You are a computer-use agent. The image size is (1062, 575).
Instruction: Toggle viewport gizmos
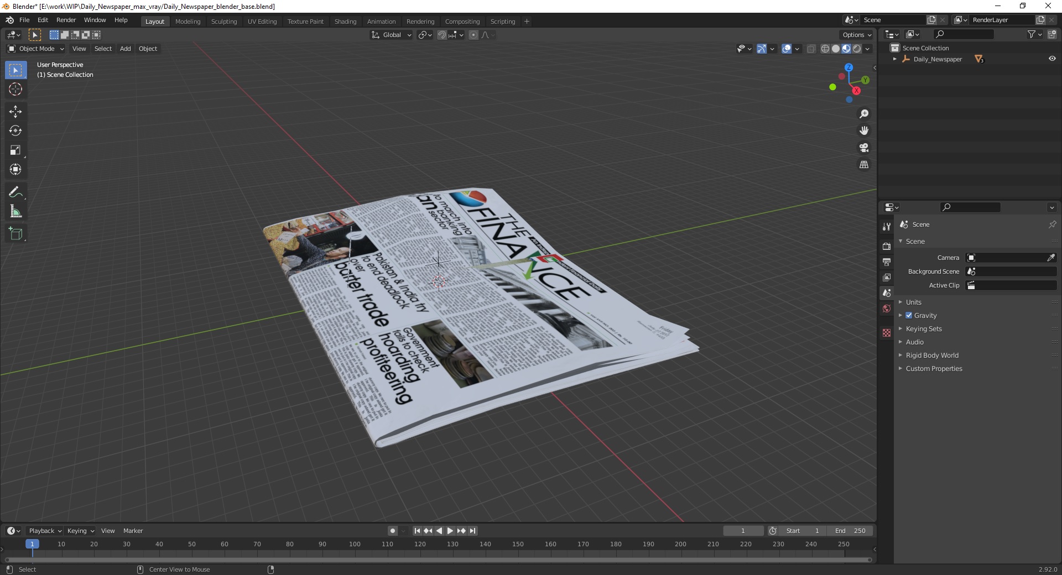coord(762,49)
